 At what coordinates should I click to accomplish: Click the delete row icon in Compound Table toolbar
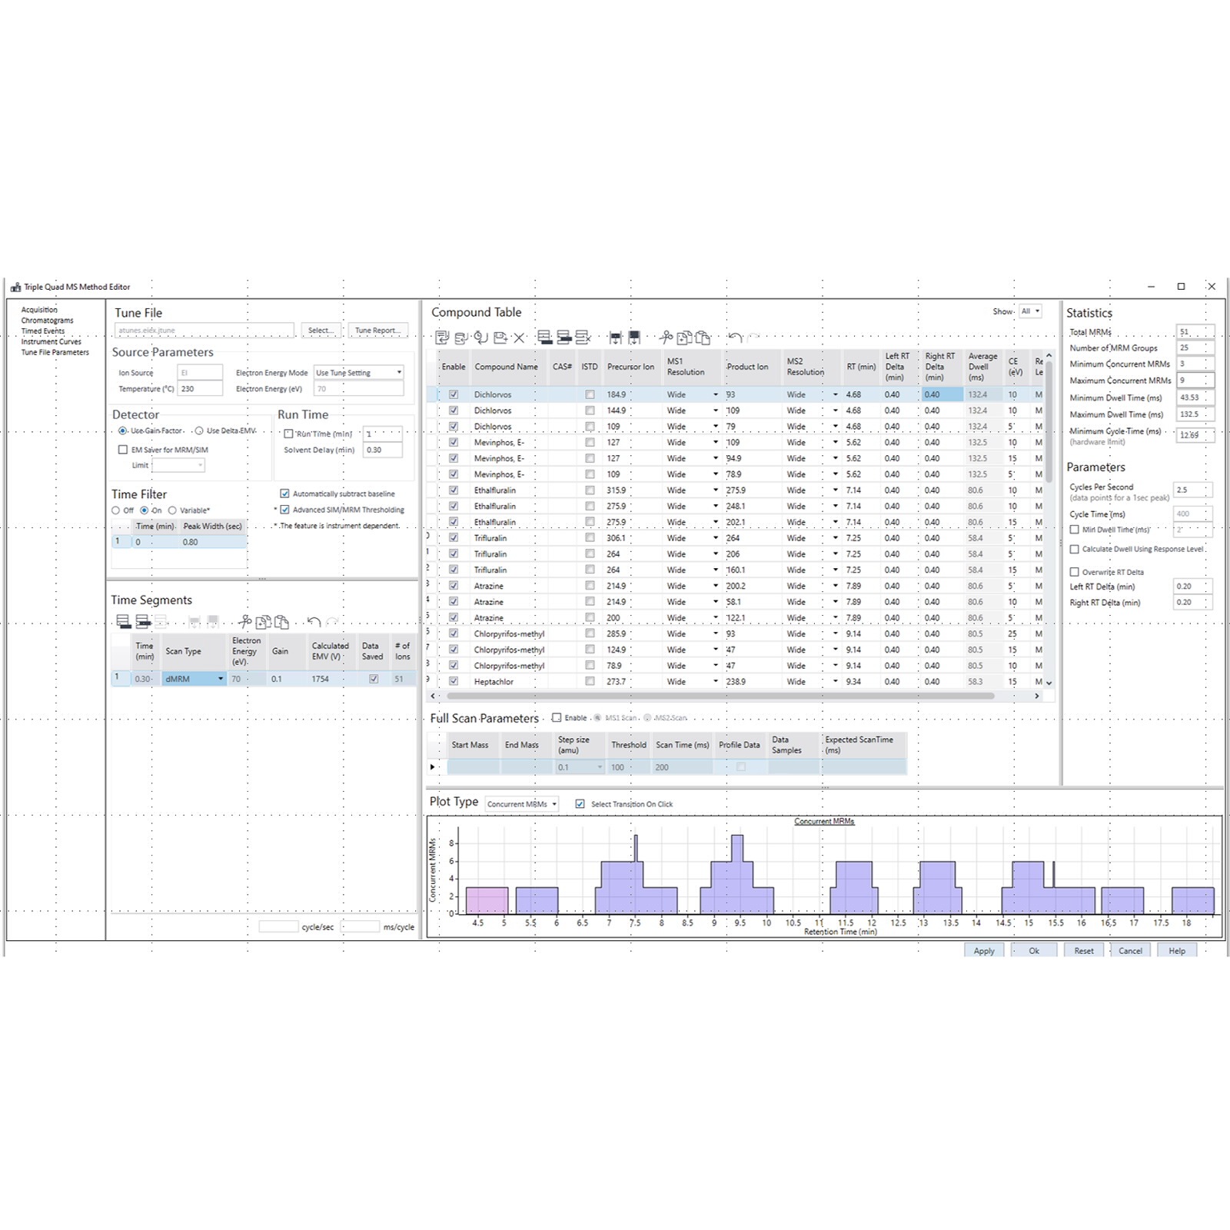583,337
